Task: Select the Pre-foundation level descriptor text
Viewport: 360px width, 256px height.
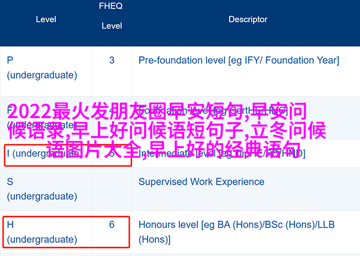Action: [x=239, y=61]
